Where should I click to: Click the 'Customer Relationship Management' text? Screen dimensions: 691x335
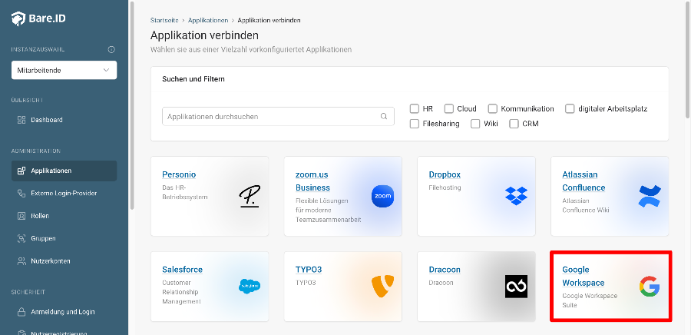(x=181, y=292)
